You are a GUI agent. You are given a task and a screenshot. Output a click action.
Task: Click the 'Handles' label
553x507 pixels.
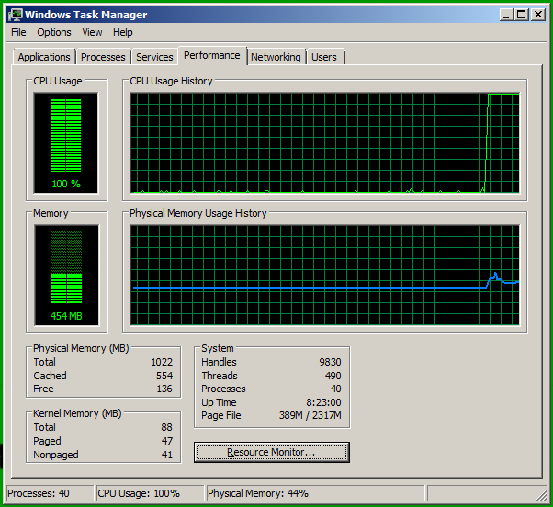[x=219, y=362]
